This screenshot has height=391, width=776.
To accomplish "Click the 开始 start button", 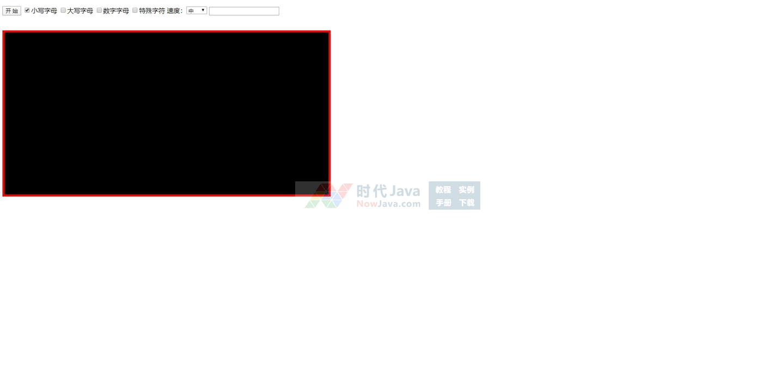I will point(11,11).
